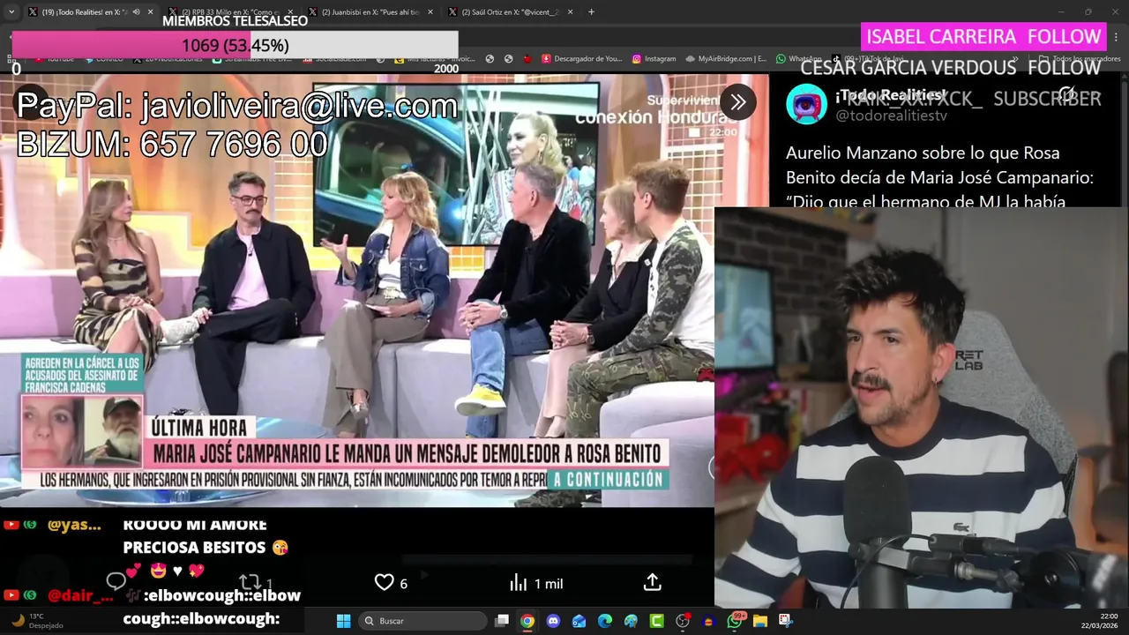Open the Instagram bookmark
The height and width of the screenshot is (635, 1129).
(654, 59)
